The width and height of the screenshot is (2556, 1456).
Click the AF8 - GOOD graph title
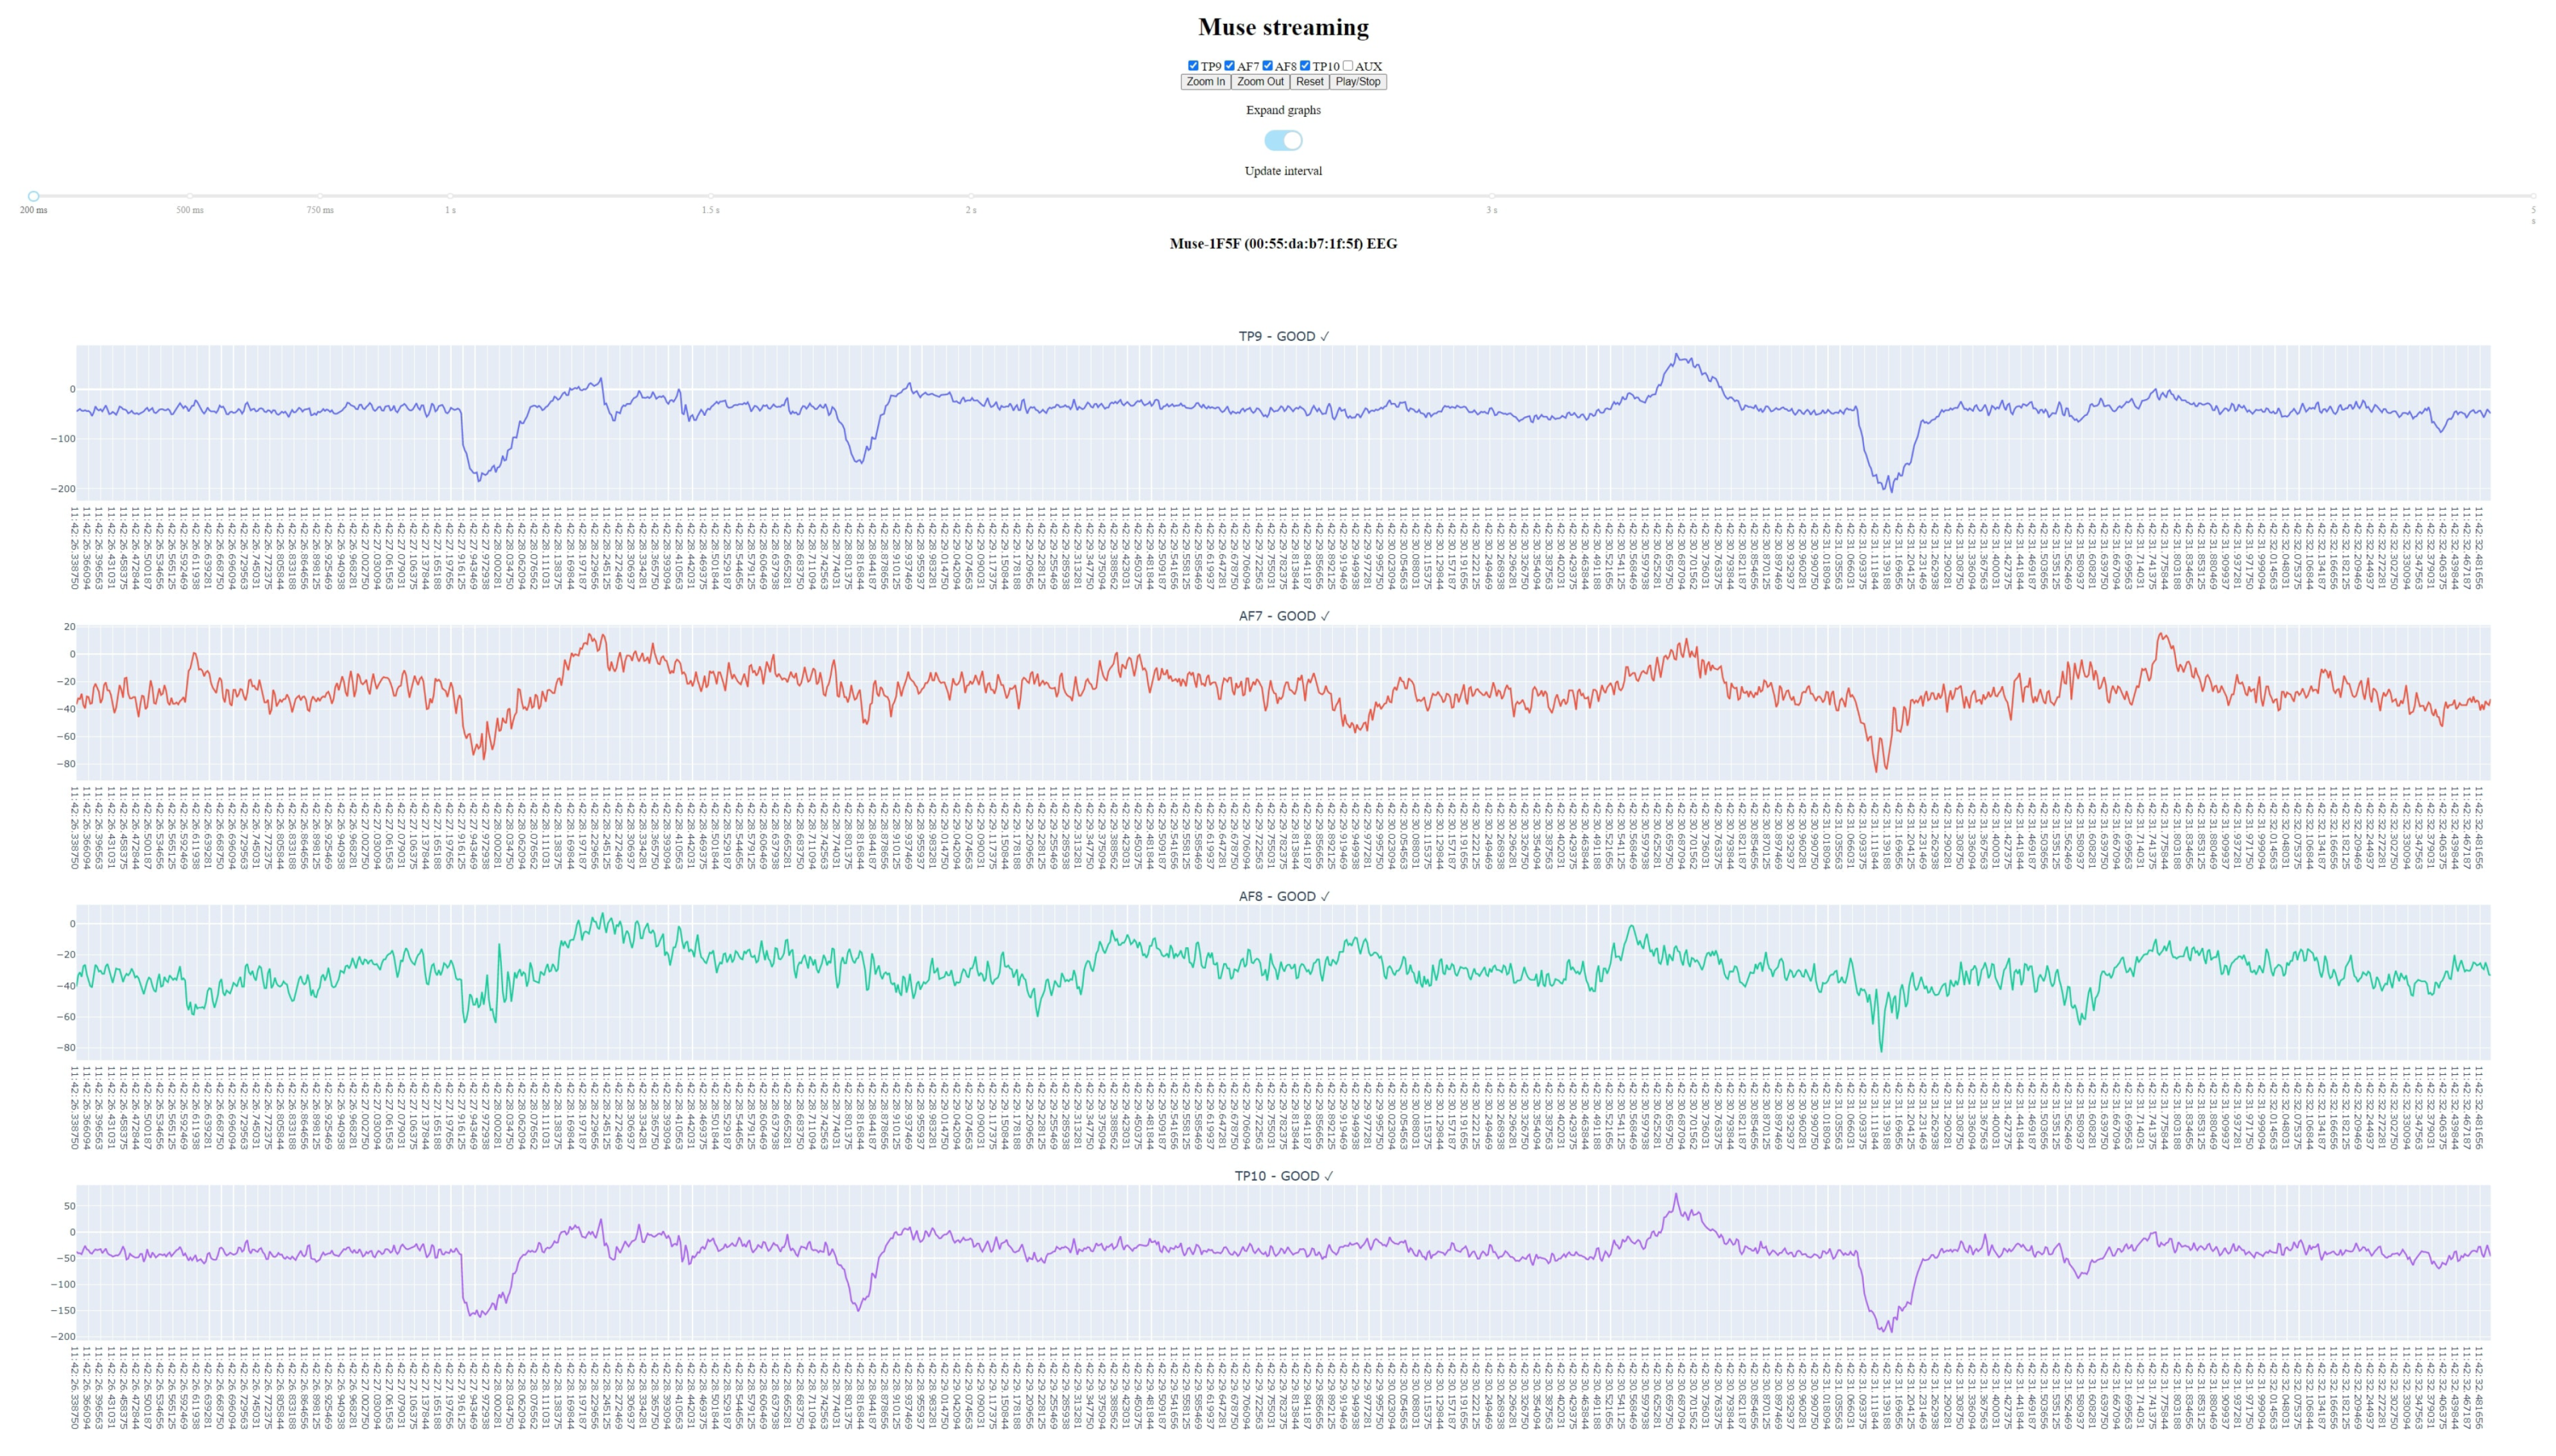[x=1283, y=896]
